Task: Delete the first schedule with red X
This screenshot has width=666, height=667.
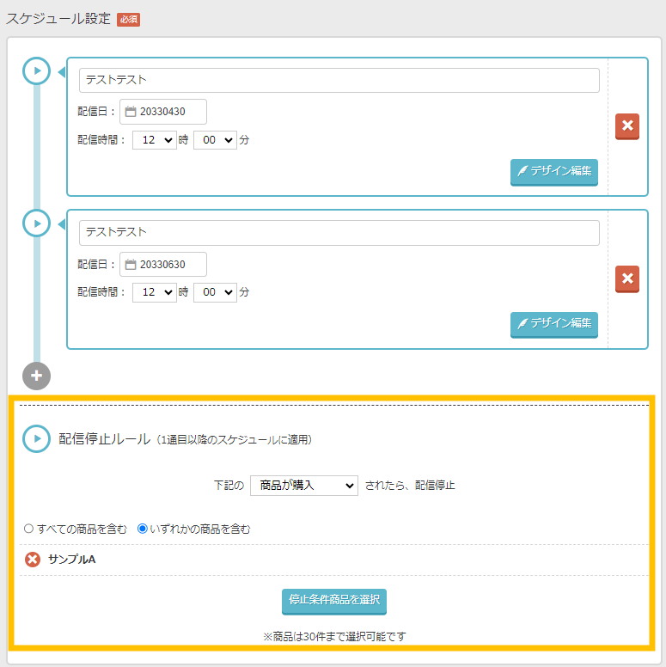Action: (627, 126)
